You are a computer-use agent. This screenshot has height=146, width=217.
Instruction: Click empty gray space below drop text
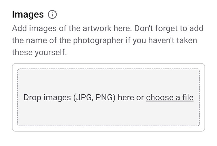pos(108,114)
